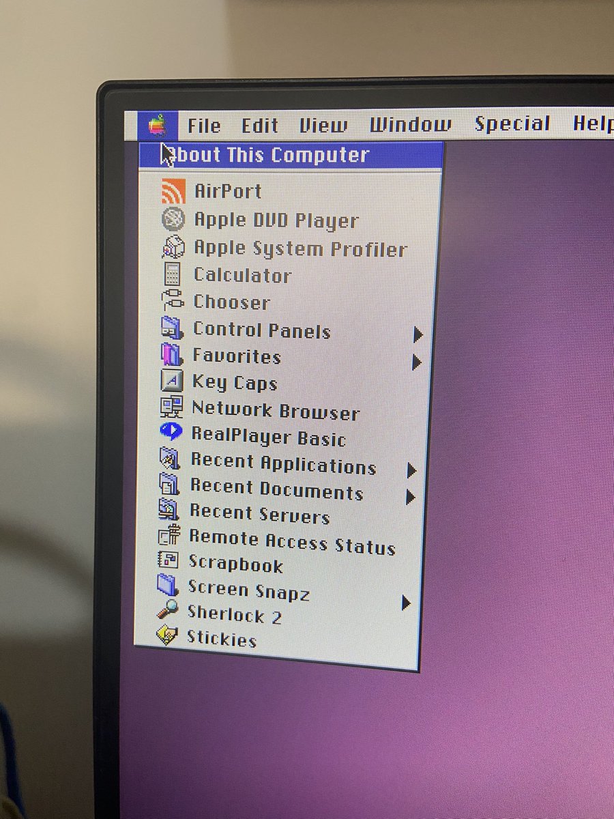Expand the Recent Documents submenu arrow
Image resolution: width=614 pixels, height=819 pixels.
coord(410,497)
